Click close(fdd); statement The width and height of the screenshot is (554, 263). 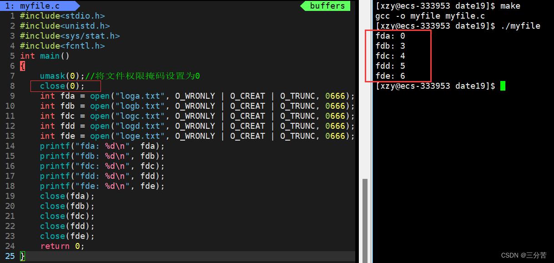(67, 226)
